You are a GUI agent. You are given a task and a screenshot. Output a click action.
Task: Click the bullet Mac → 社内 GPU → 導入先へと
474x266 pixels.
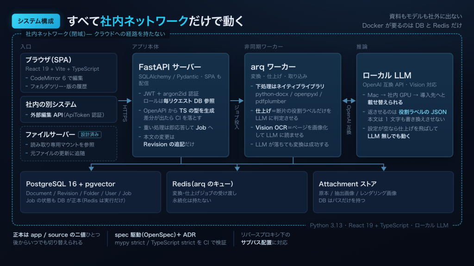pyautogui.click(x=406, y=95)
